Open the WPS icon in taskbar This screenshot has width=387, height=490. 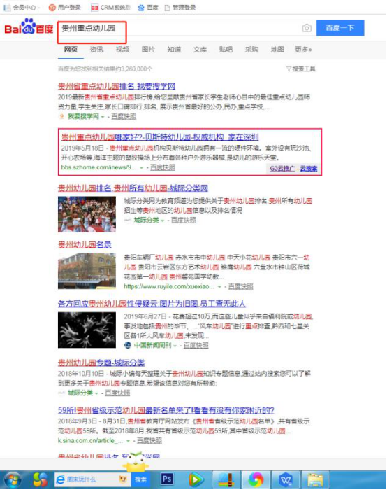coord(285,479)
